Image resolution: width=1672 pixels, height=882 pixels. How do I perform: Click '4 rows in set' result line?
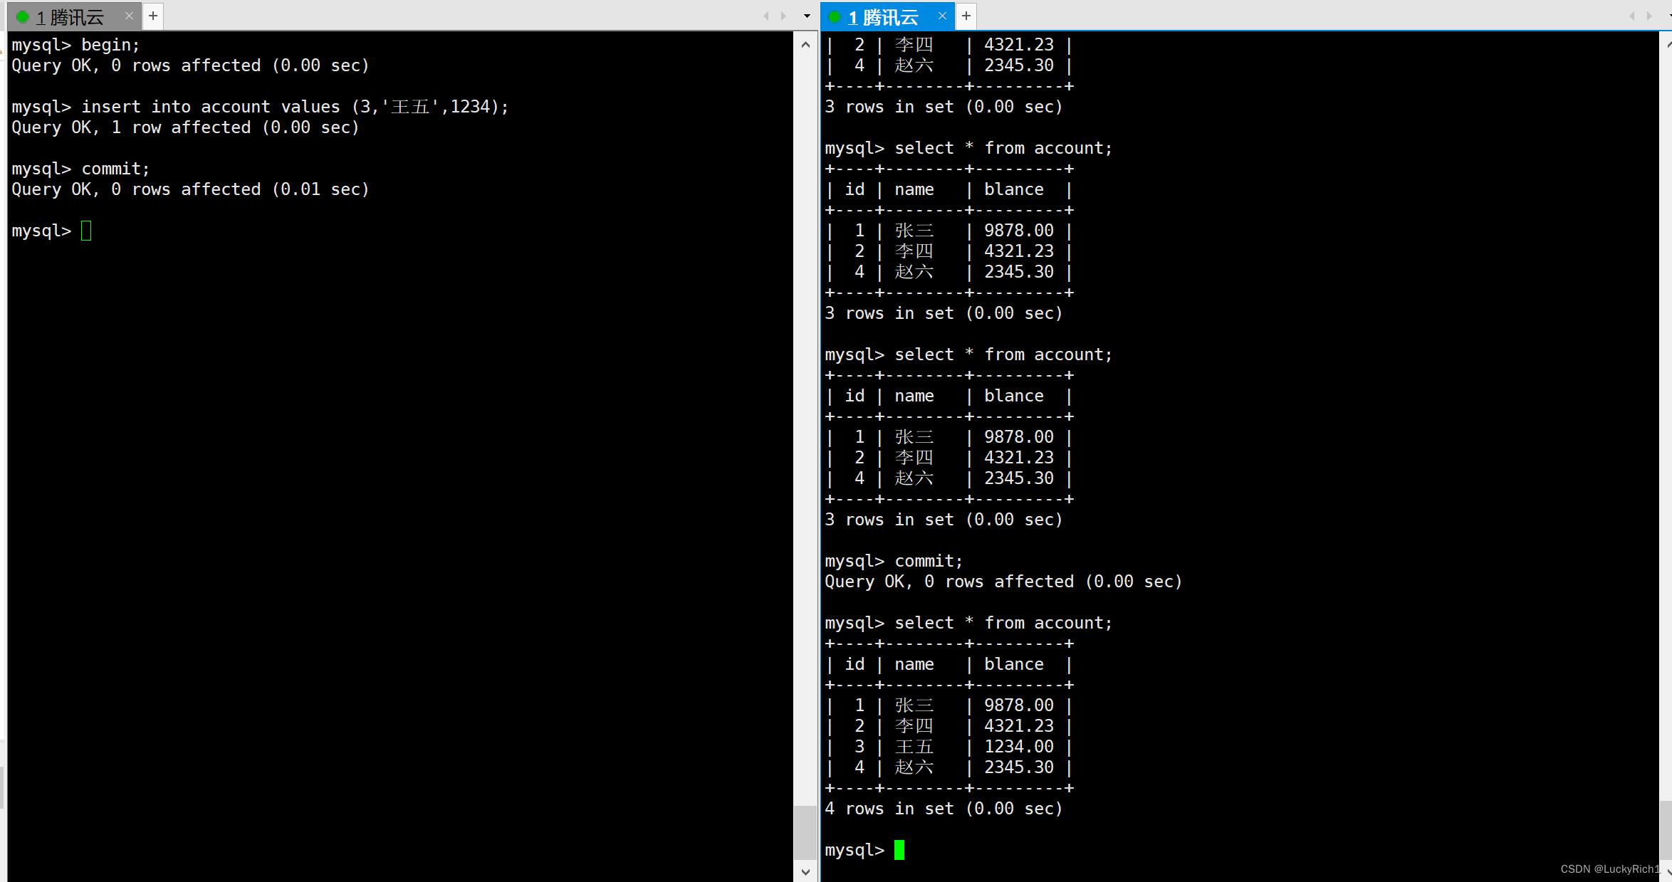point(944,809)
